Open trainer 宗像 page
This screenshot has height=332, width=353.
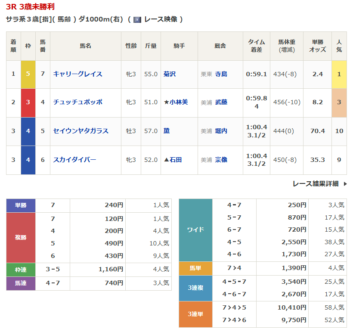(221, 160)
